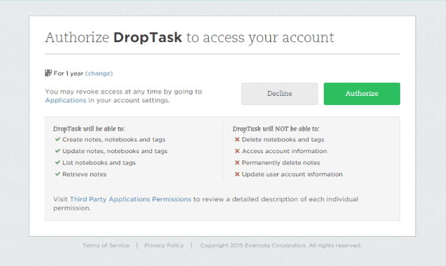
Task: Select the 'Retrieve notes' text
Action: (84, 174)
